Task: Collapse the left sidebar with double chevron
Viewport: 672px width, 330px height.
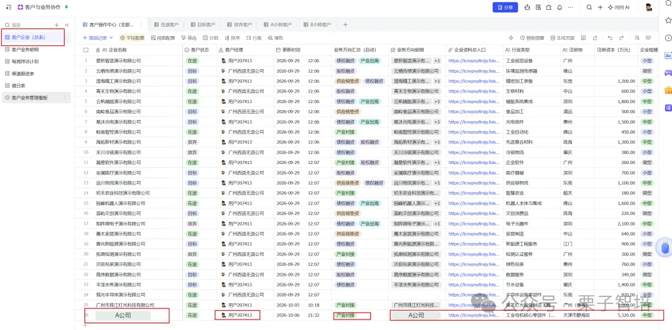Action: (x=67, y=25)
